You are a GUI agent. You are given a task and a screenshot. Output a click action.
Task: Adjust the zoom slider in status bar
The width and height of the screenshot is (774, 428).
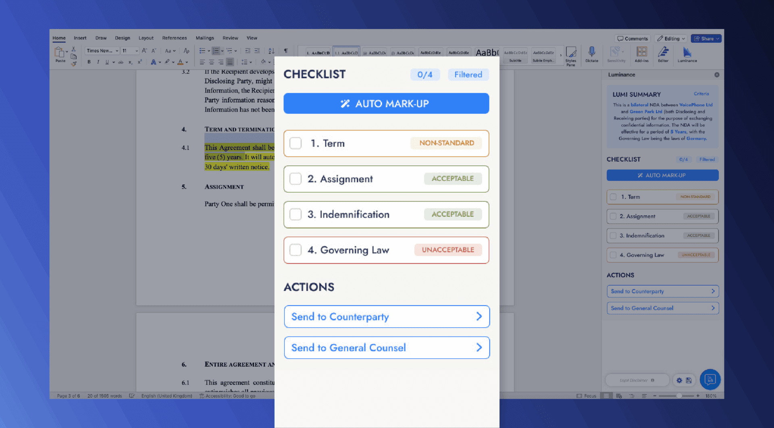coord(679,396)
